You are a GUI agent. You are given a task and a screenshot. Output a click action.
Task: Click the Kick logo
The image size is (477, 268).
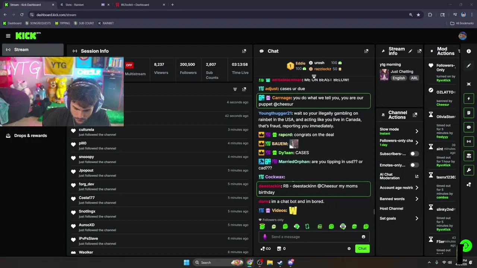(28, 36)
